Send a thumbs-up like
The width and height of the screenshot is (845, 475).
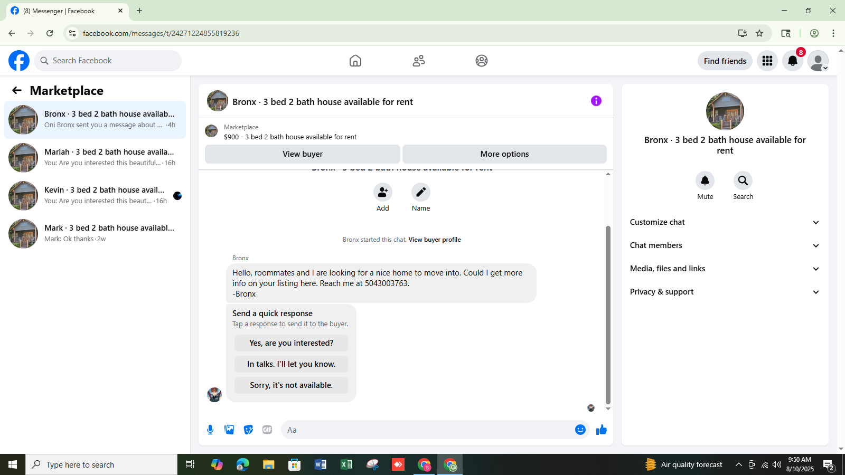click(602, 430)
